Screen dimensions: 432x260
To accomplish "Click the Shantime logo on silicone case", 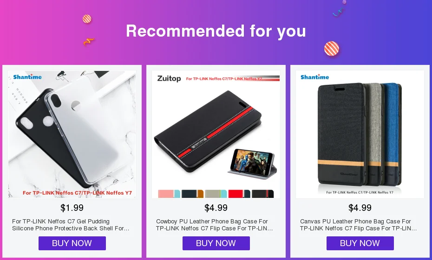I will pyautogui.click(x=27, y=77).
